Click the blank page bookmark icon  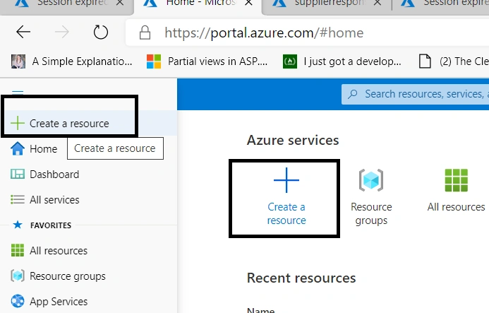click(x=425, y=61)
